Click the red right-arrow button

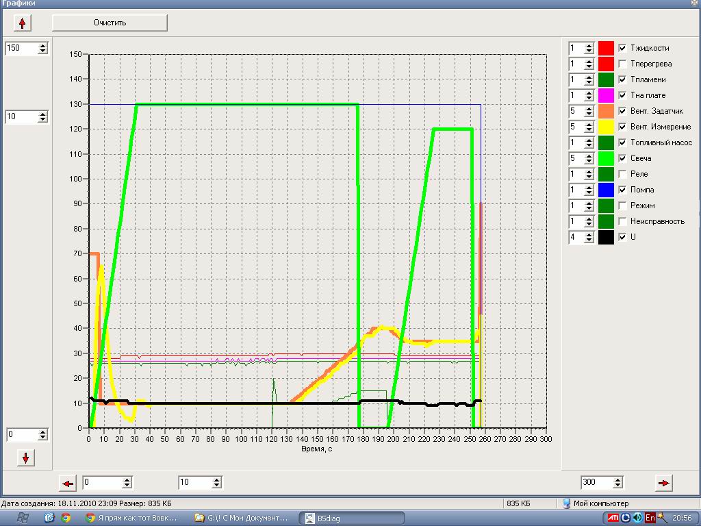coord(664,483)
